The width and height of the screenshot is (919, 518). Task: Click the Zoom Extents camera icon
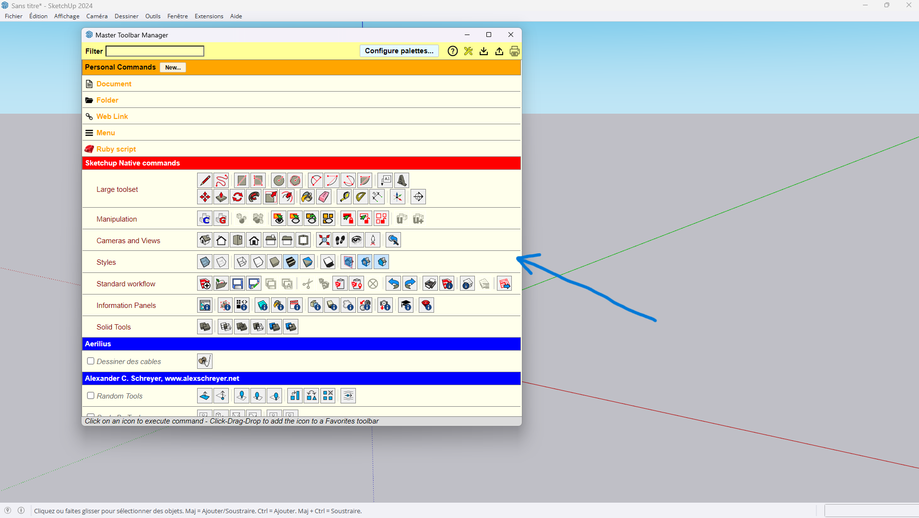[324, 240]
